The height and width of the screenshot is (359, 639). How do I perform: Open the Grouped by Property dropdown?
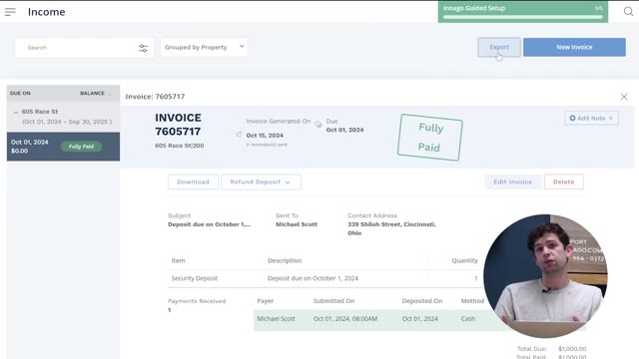204,47
